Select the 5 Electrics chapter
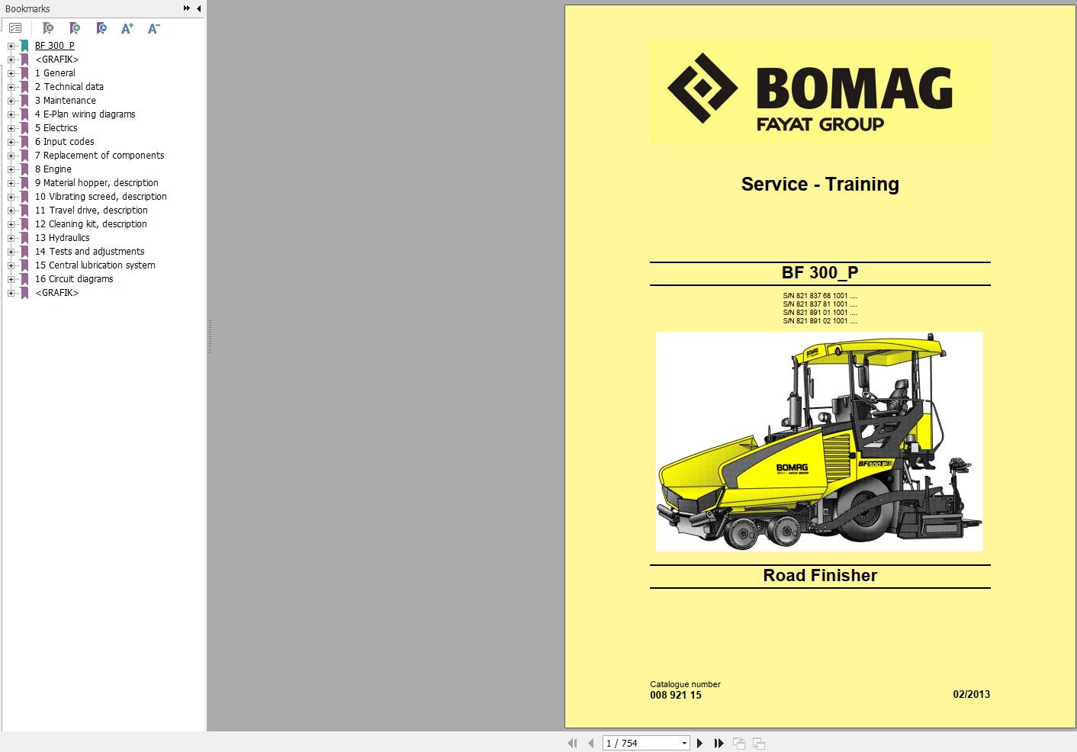 (x=56, y=127)
